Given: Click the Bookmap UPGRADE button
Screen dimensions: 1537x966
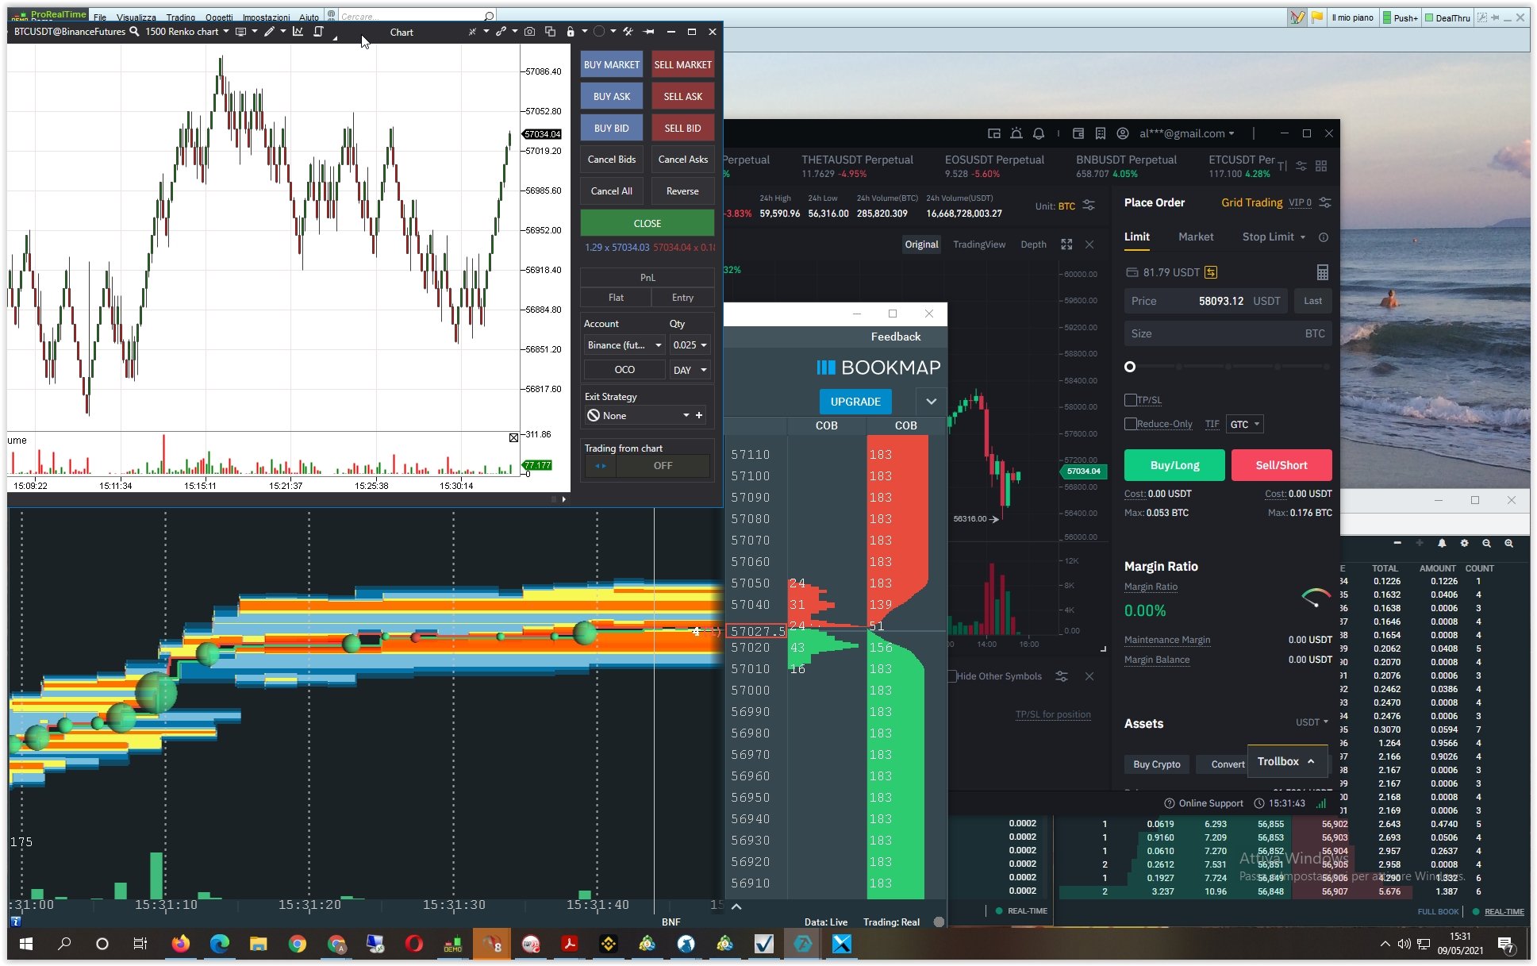Looking at the screenshot, I should click(855, 402).
